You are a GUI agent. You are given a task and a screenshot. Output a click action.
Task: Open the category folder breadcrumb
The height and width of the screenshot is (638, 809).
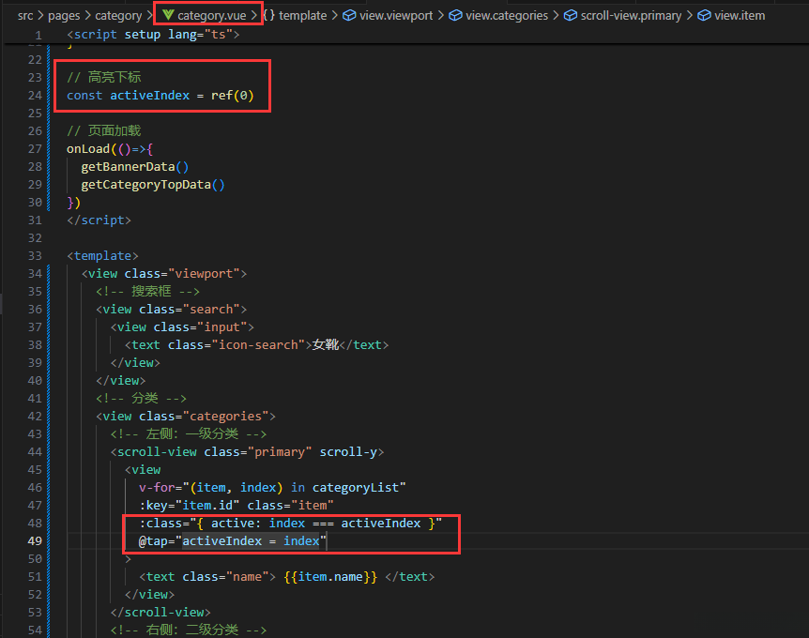click(118, 15)
